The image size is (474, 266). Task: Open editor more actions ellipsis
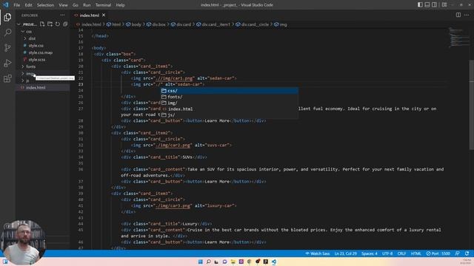[467, 15]
